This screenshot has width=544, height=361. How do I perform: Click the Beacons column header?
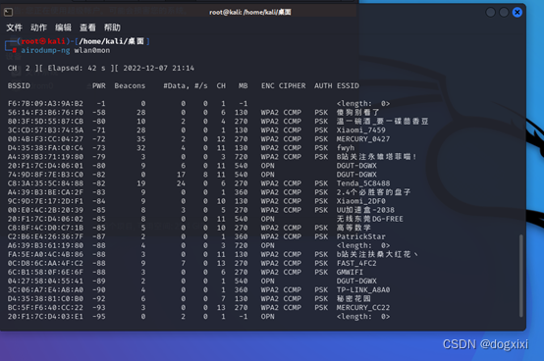pyautogui.click(x=130, y=85)
